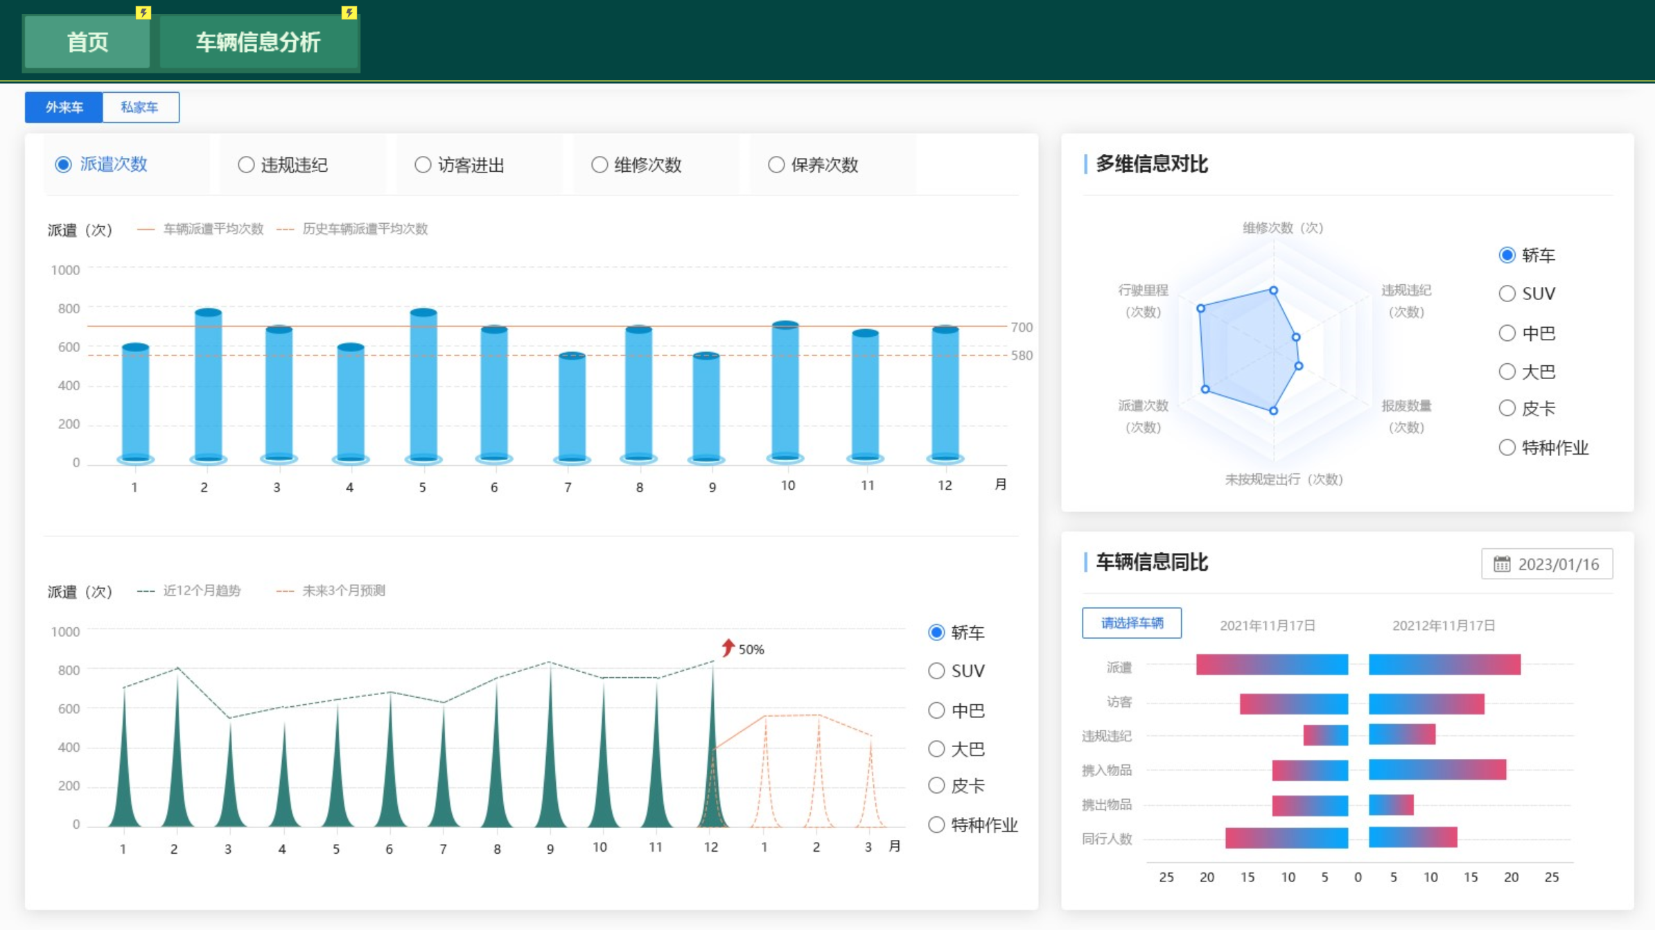Select 大巴 in the radar chart options
This screenshot has height=930, width=1655.
tap(1527, 372)
